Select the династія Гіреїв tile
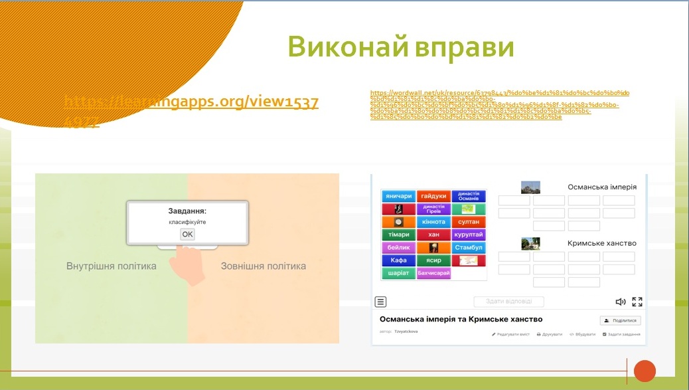The height and width of the screenshot is (390, 689). 433,209
